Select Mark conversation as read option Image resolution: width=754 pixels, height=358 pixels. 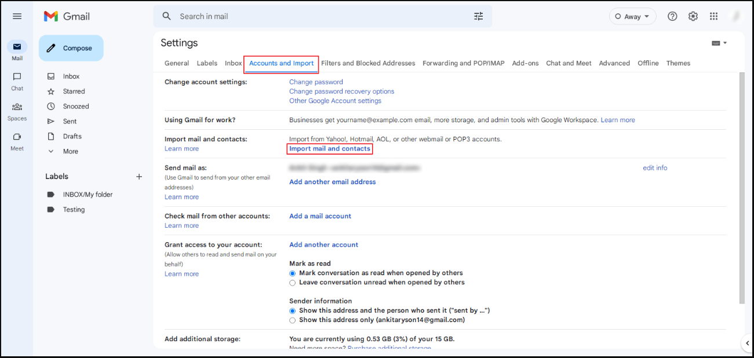[x=293, y=273]
